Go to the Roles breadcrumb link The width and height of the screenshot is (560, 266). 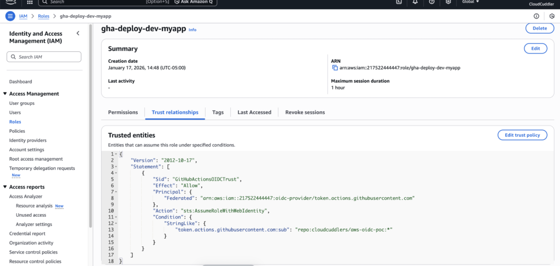[44, 16]
